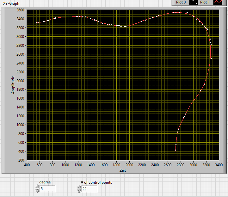The height and width of the screenshot is (197, 228).
Task: Click the Amplitude y-axis label
Action: [13, 85]
